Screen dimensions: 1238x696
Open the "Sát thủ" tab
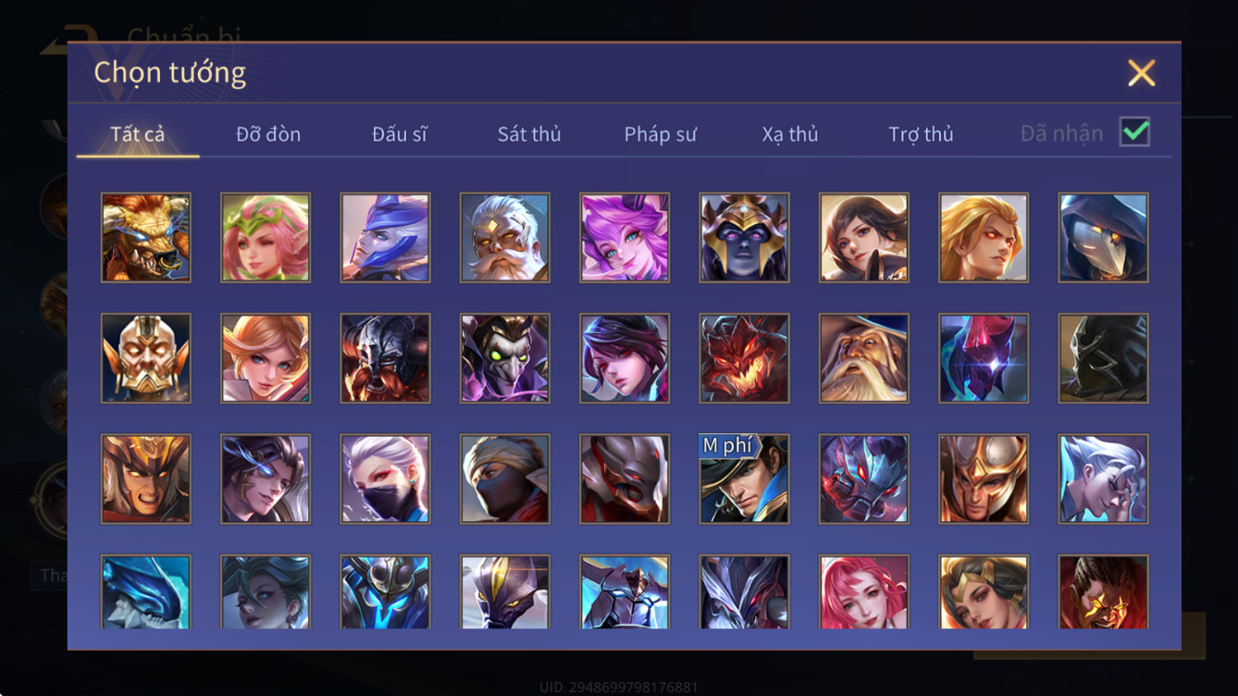tap(529, 134)
